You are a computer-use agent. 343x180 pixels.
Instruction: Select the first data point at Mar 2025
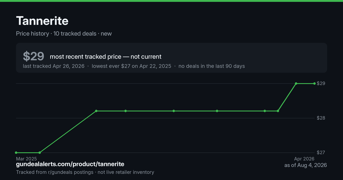point(16,153)
